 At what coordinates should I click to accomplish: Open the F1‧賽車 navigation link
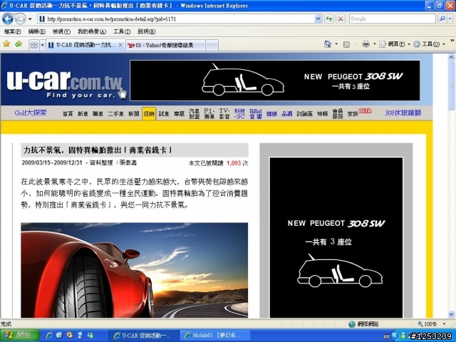[209, 114]
